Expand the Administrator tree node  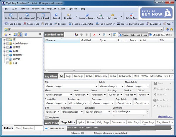click(4, 43)
